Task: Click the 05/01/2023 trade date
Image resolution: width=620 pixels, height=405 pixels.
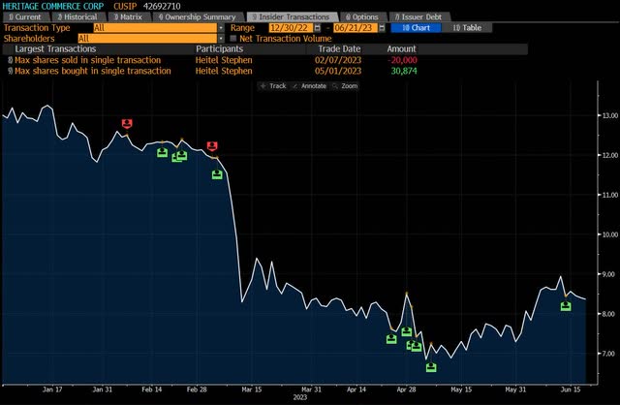Action: (x=338, y=71)
